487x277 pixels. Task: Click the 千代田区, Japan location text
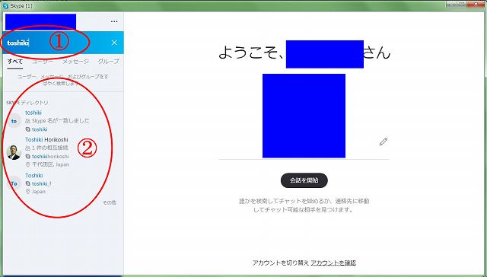click(x=50, y=164)
